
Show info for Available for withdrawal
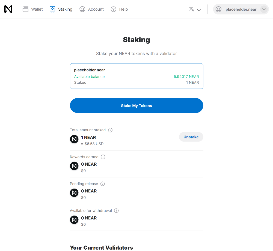116,211
